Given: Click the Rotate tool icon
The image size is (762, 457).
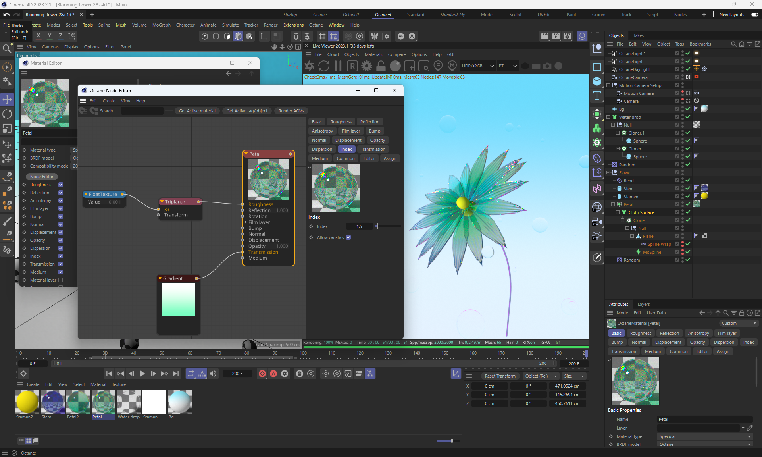Looking at the screenshot, I should (7, 114).
